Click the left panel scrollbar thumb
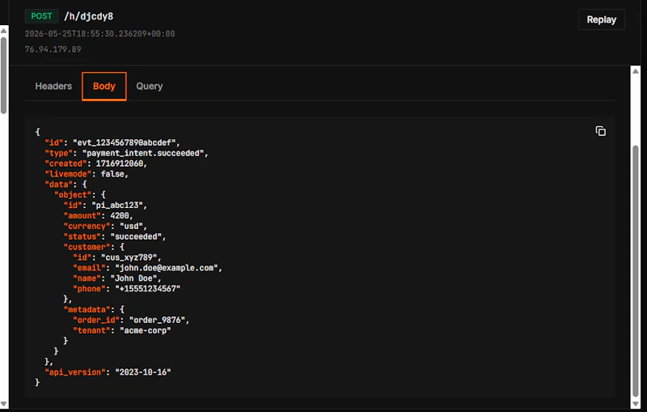 (x=4, y=75)
